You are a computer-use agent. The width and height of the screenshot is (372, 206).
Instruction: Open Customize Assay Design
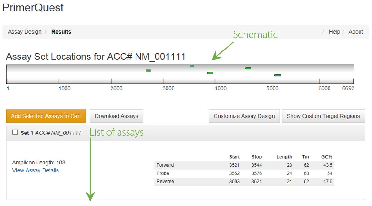pyautogui.click(x=244, y=116)
